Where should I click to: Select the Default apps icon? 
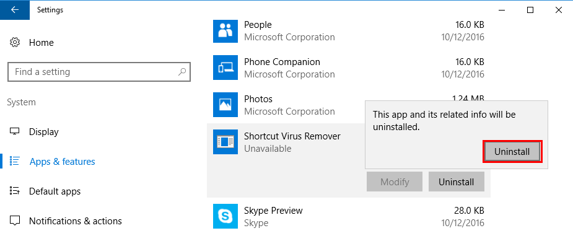[x=15, y=191]
